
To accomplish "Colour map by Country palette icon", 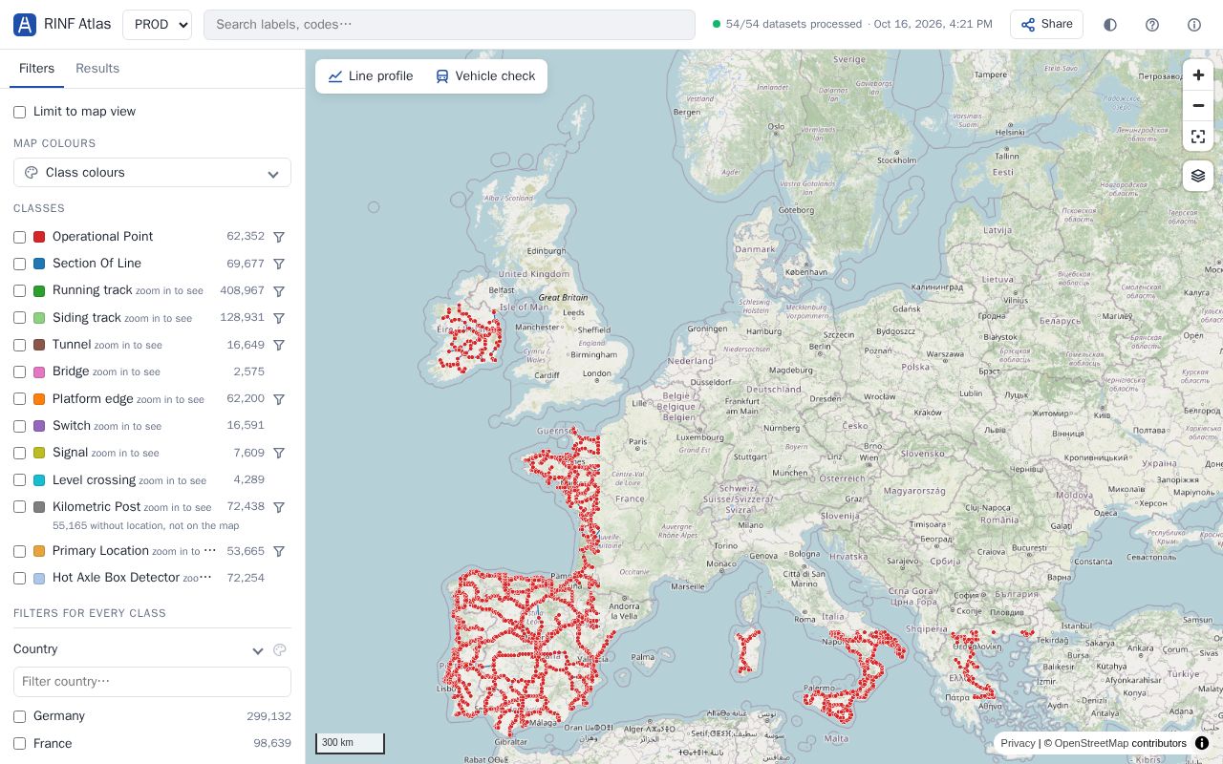I will point(280,649).
